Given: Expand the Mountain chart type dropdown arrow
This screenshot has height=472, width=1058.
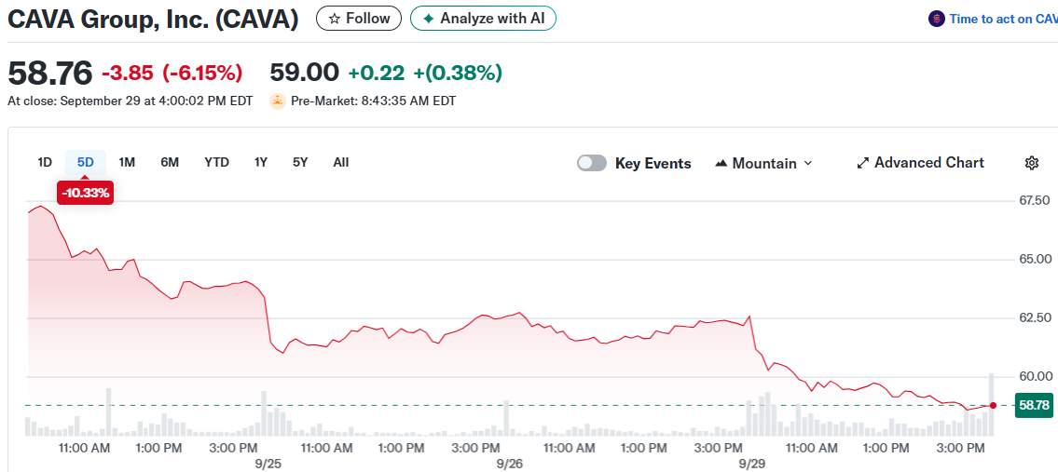Looking at the screenshot, I should (808, 163).
